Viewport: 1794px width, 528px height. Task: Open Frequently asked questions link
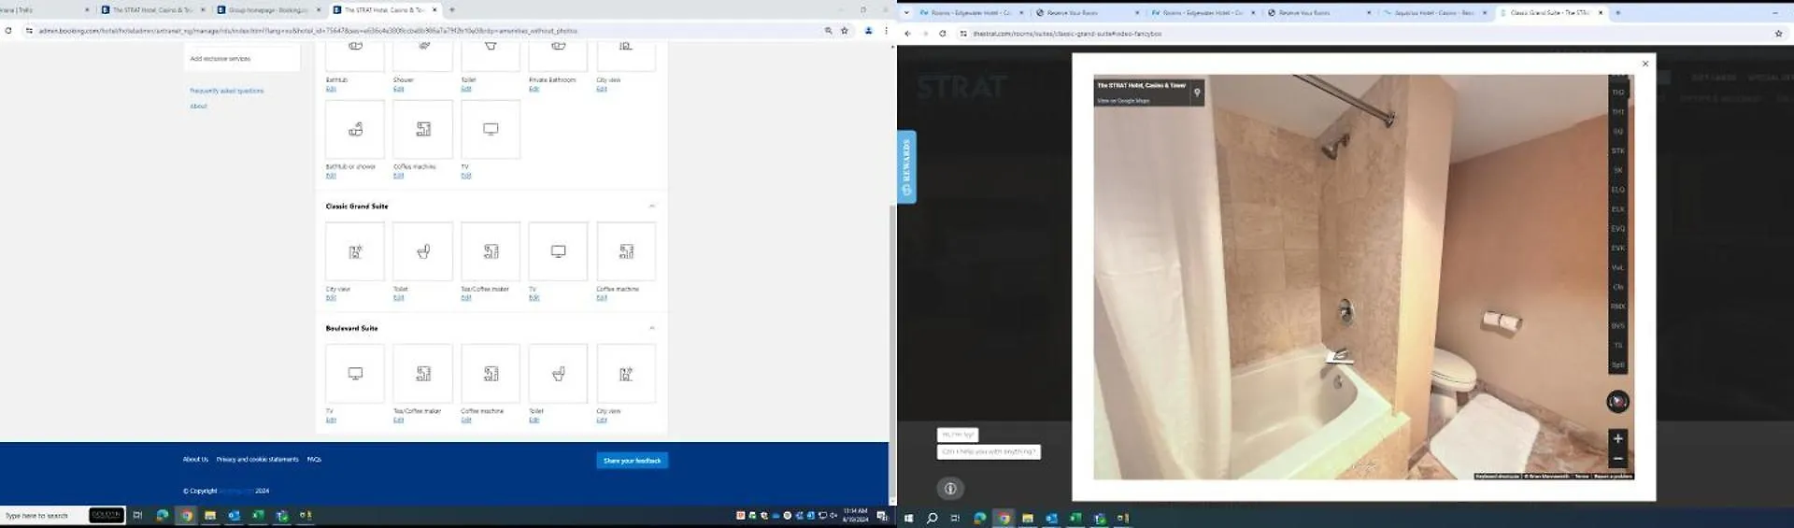[227, 91]
